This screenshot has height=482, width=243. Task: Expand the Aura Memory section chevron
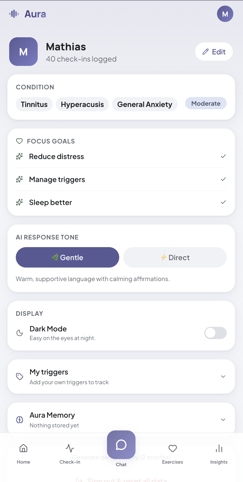tap(223, 420)
